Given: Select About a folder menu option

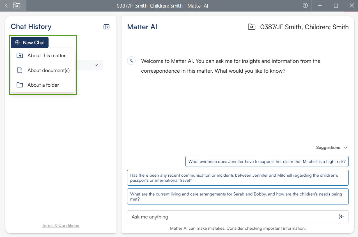Looking at the screenshot, I should pos(43,85).
